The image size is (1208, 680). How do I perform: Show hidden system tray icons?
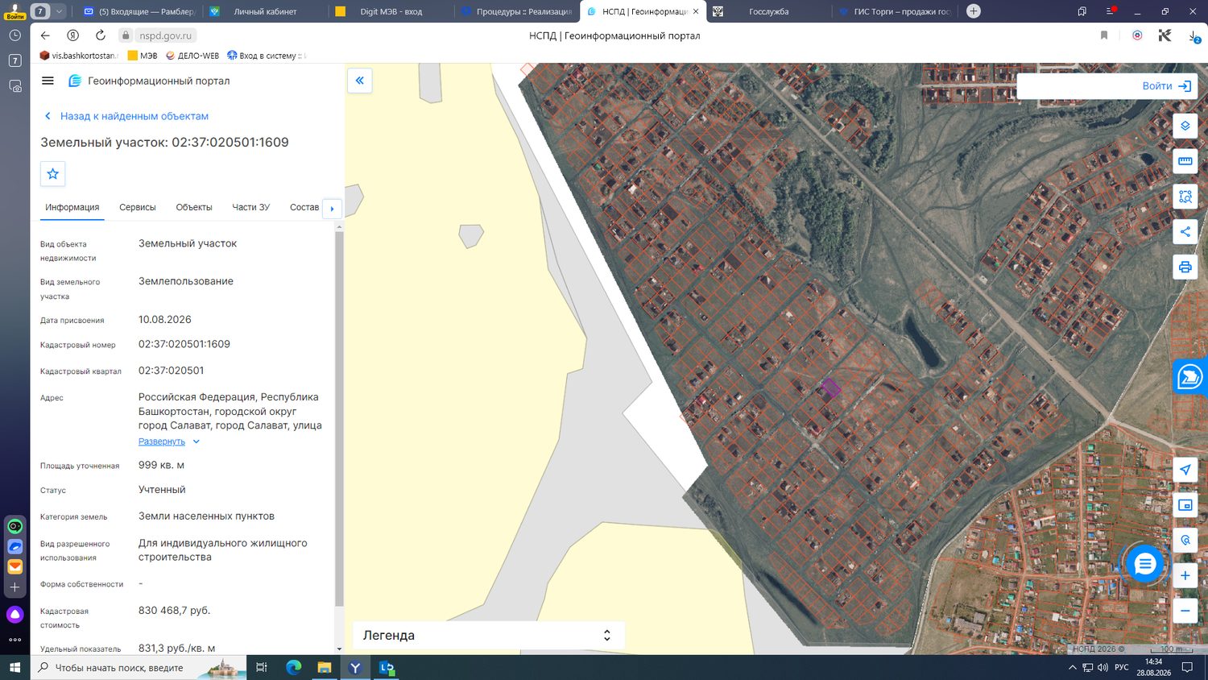(1072, 668)
